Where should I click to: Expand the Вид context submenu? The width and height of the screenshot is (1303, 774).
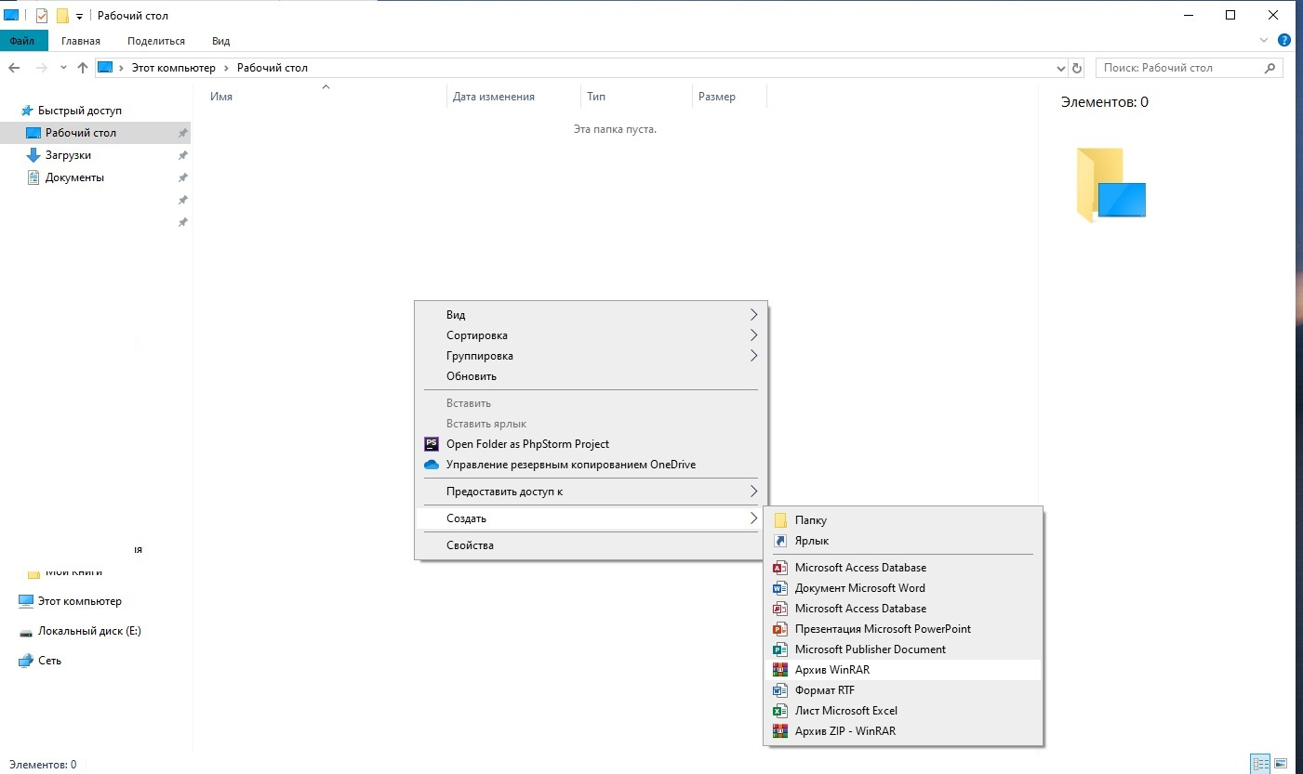pyautogui.click(x=591, y=315)
